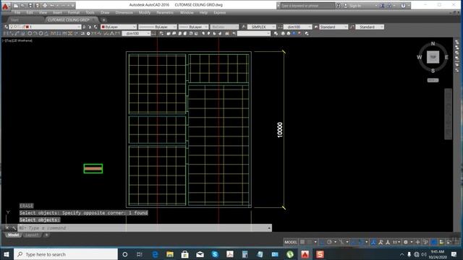The height and width of the screenshot is (260, 463).
Task: Open the File menu
Action: (x=17, y=13)
